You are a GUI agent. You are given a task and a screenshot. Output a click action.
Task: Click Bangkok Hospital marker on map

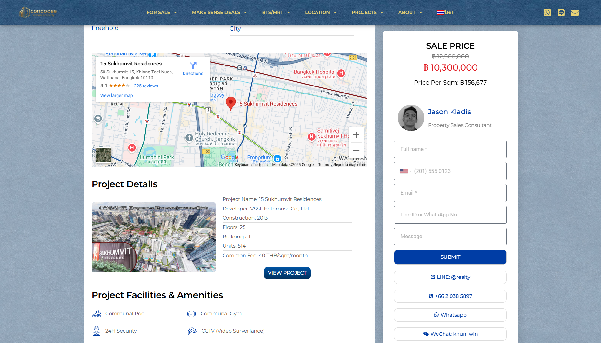(341, 73)
